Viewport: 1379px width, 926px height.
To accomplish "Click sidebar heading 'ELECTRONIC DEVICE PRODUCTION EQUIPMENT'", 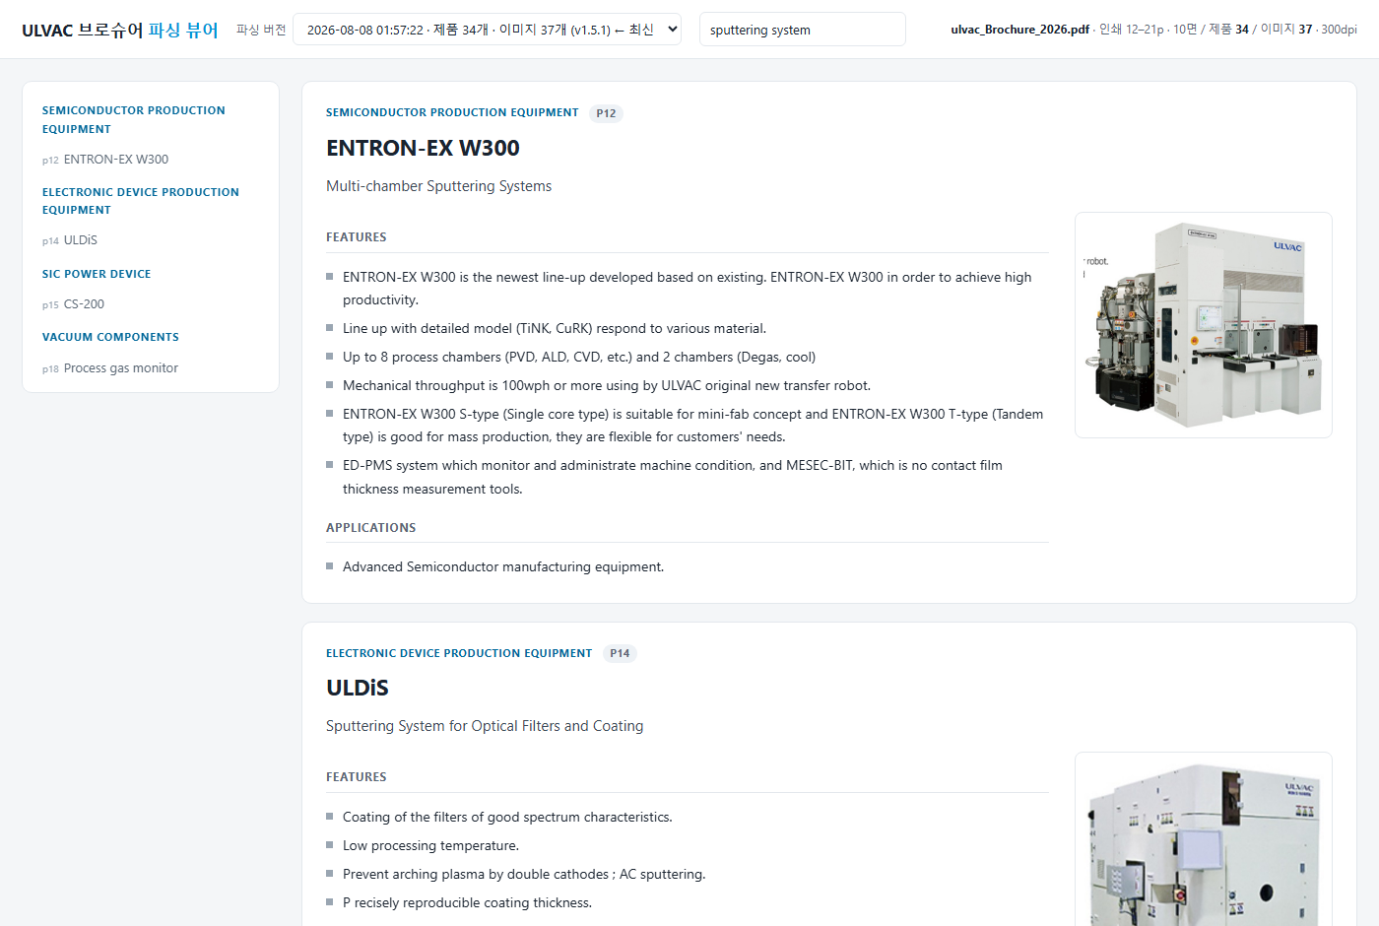I will coord(141,201).
